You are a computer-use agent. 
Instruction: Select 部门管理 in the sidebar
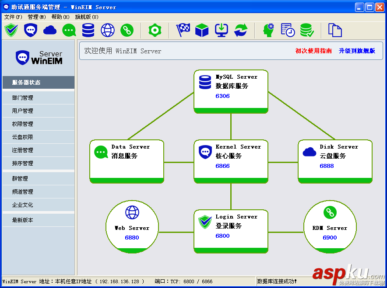click(x=39, y=98)
